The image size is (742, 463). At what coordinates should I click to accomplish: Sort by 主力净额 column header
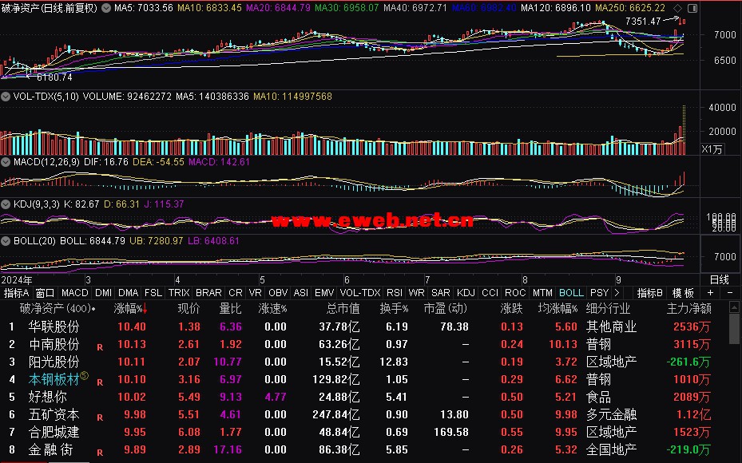[688, 309]
